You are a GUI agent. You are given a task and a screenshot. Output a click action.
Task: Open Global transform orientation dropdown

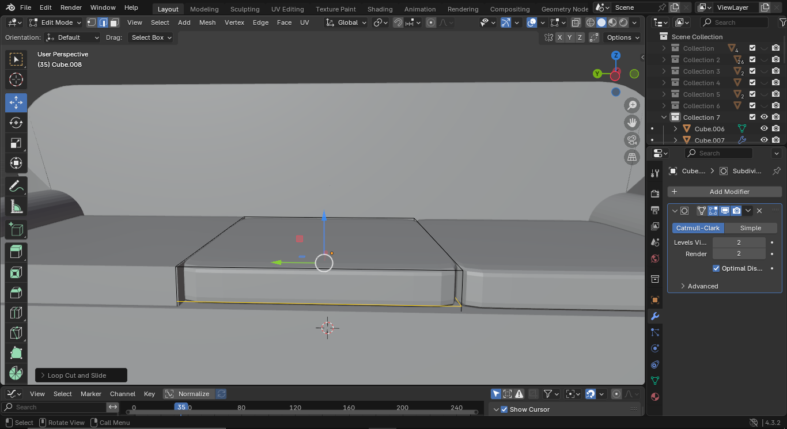pos(346,22)
